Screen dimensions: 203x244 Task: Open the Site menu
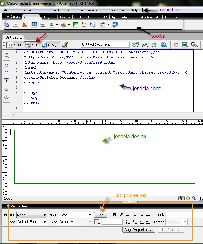[x=104, y=10]
